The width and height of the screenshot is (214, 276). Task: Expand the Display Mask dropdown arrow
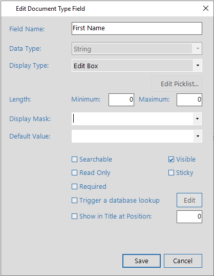[197, 119]
